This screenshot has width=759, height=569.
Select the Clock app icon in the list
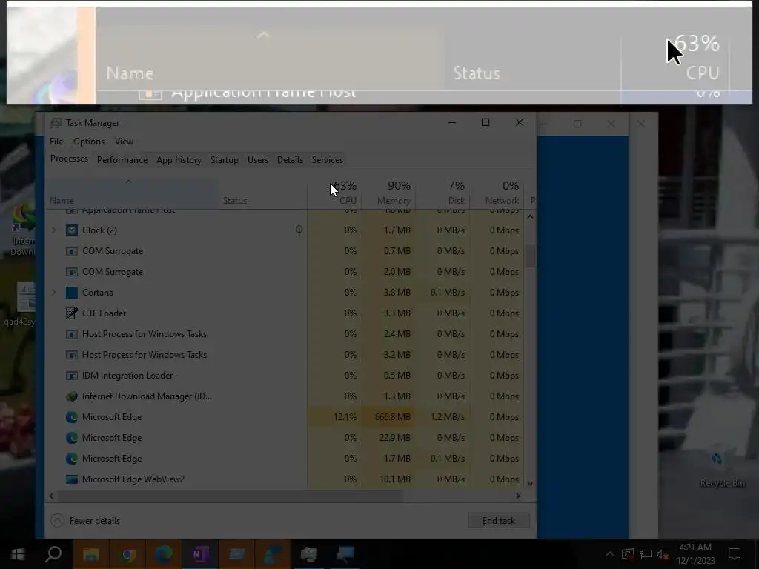tap(72, 230)
